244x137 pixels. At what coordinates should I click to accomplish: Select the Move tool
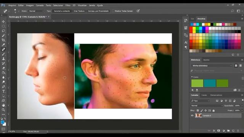pyautogui.click(x=3, y=22)
